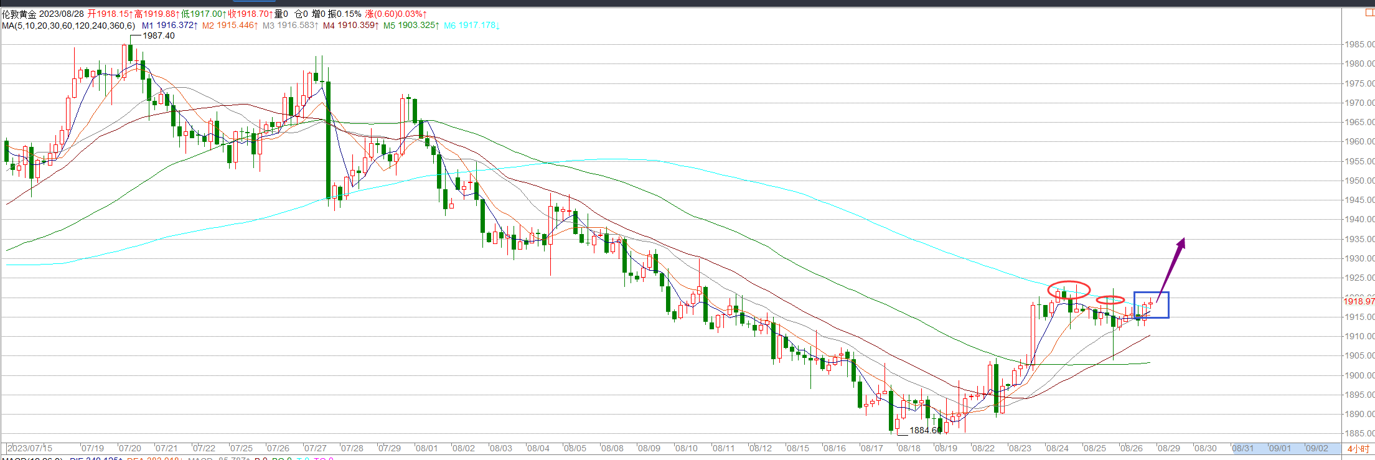Click the 1970.00 level on price axis

pos(1359,103)
